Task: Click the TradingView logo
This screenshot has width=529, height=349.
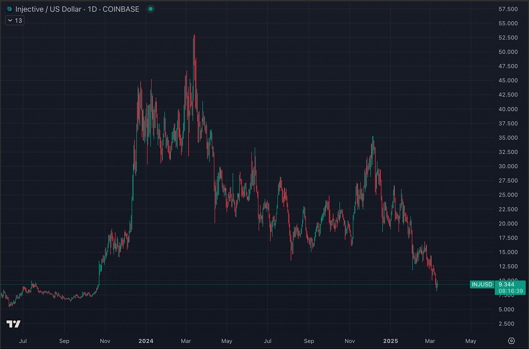Action: coord(13,324)
